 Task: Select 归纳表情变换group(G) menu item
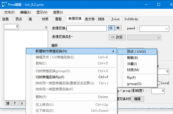[71, 71]
